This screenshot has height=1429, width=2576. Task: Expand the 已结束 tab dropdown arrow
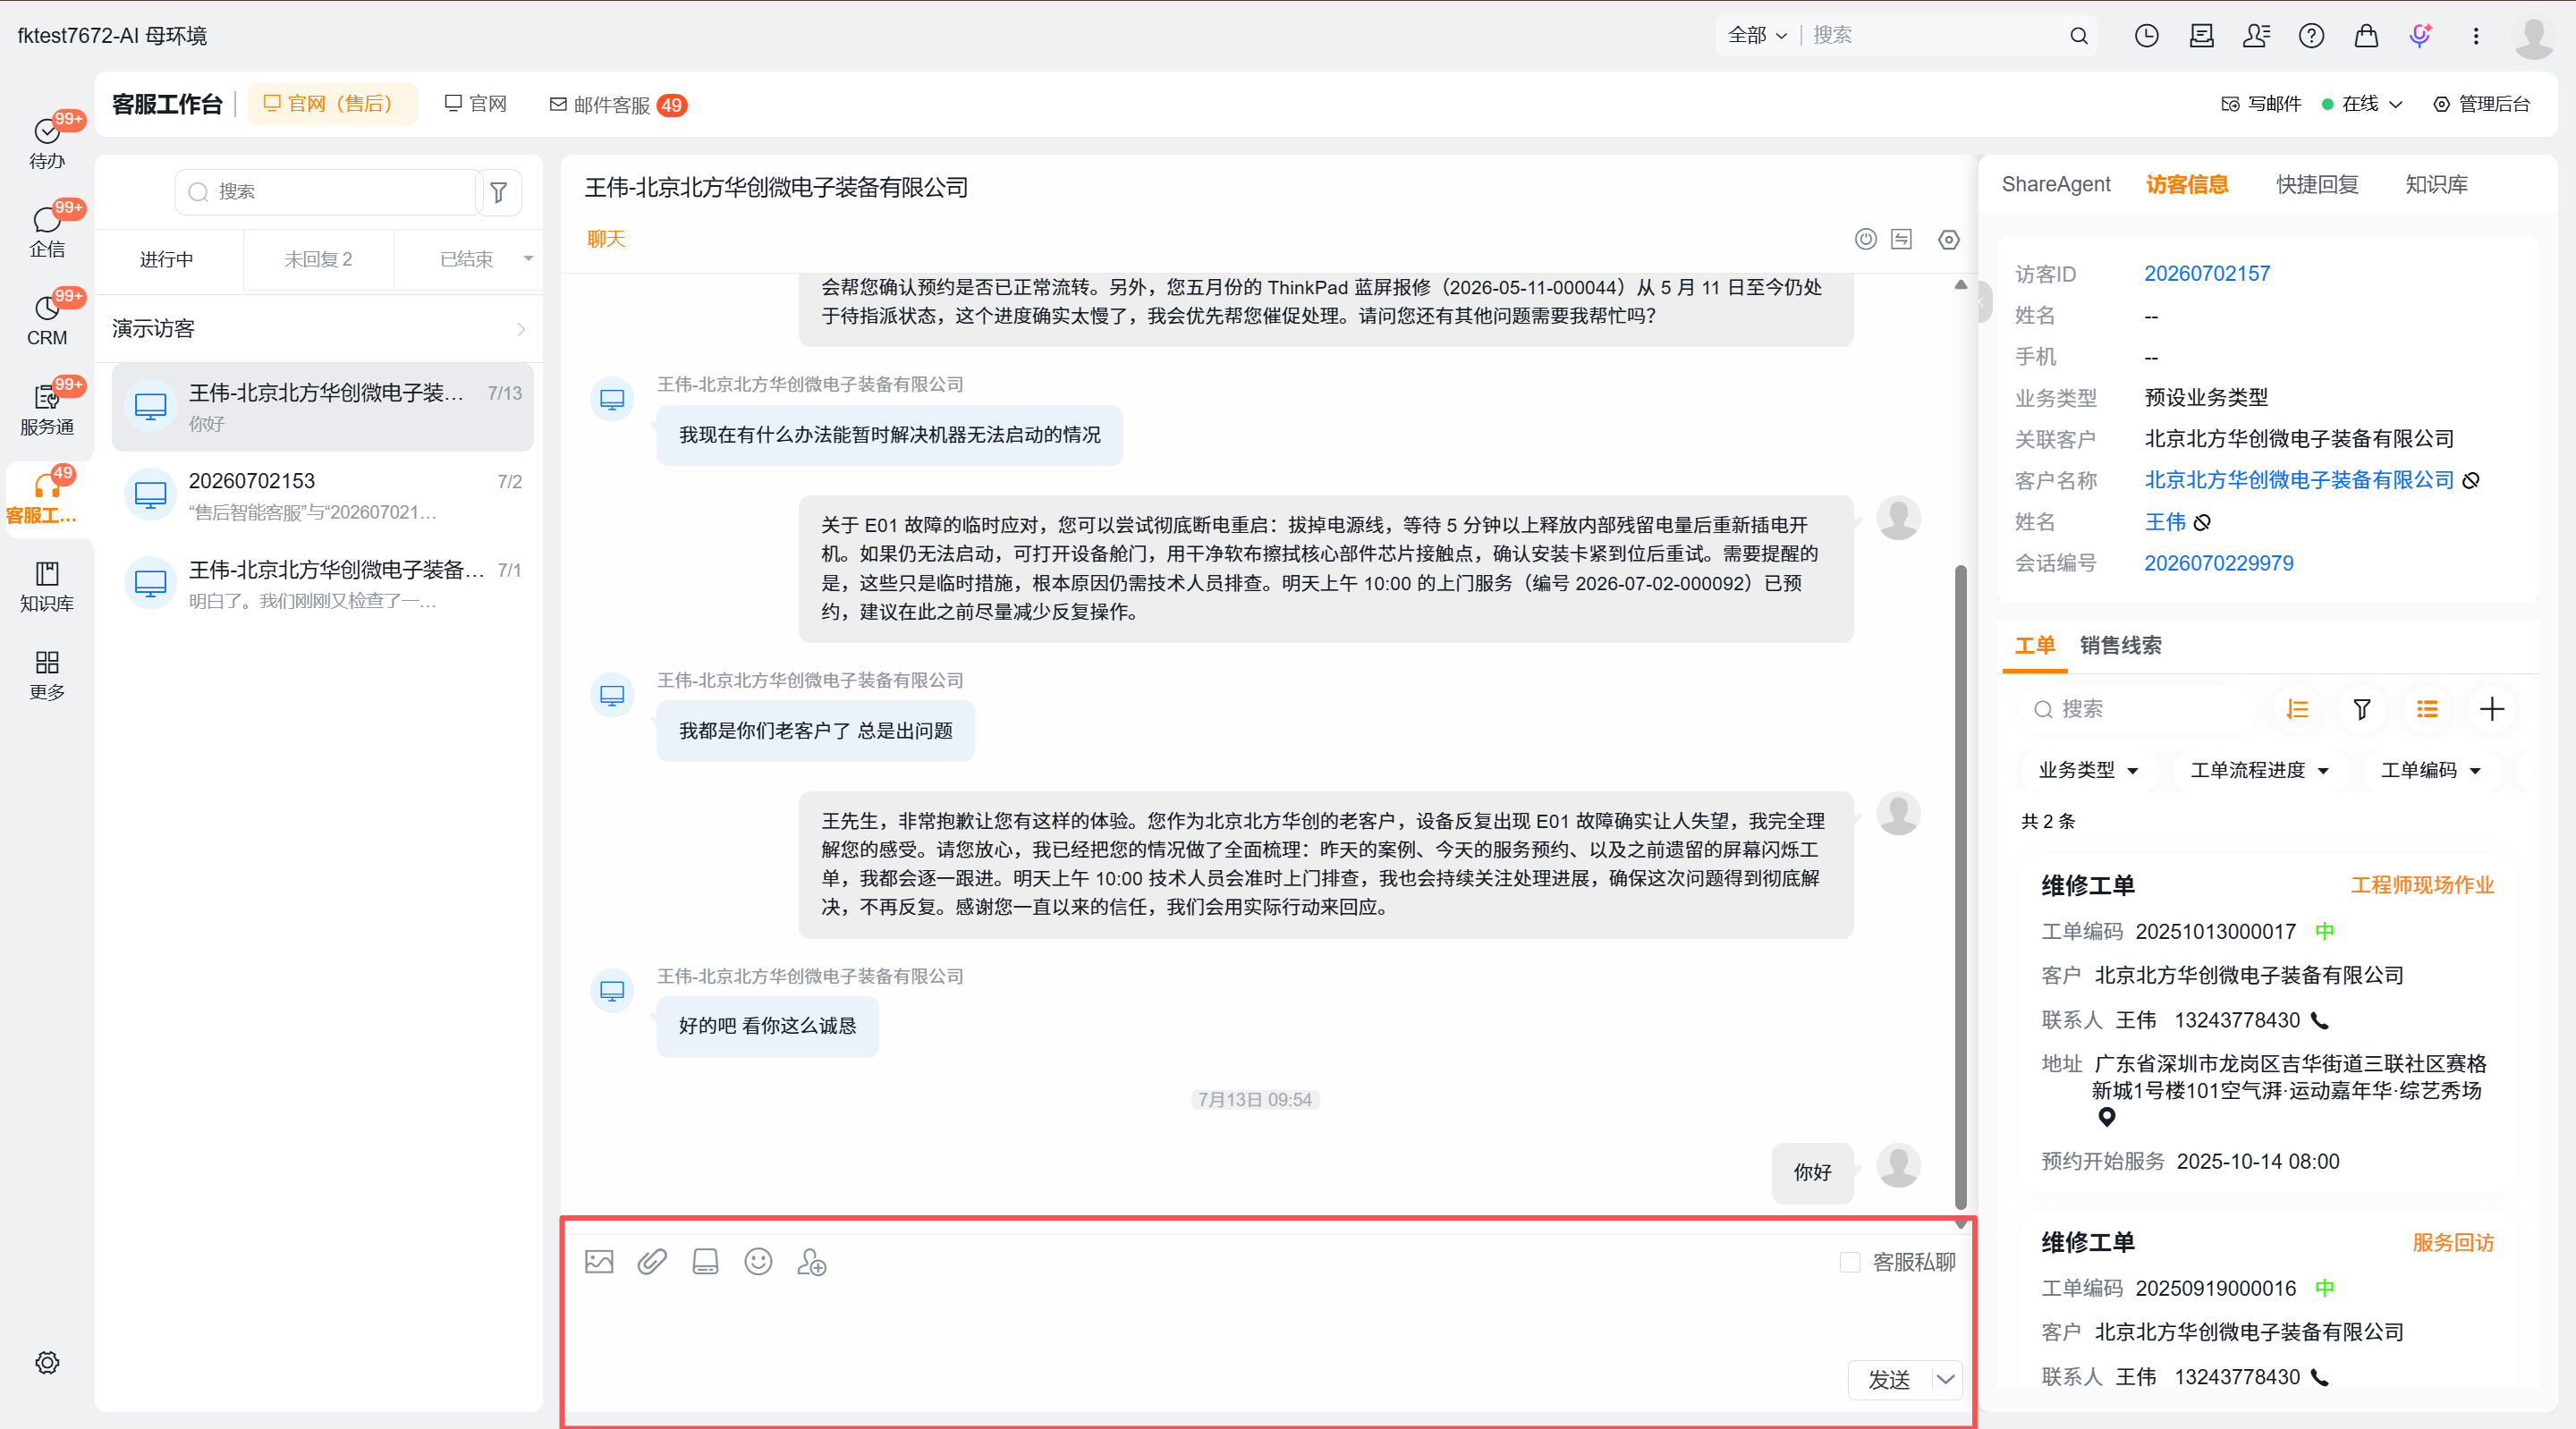[528, 259]
